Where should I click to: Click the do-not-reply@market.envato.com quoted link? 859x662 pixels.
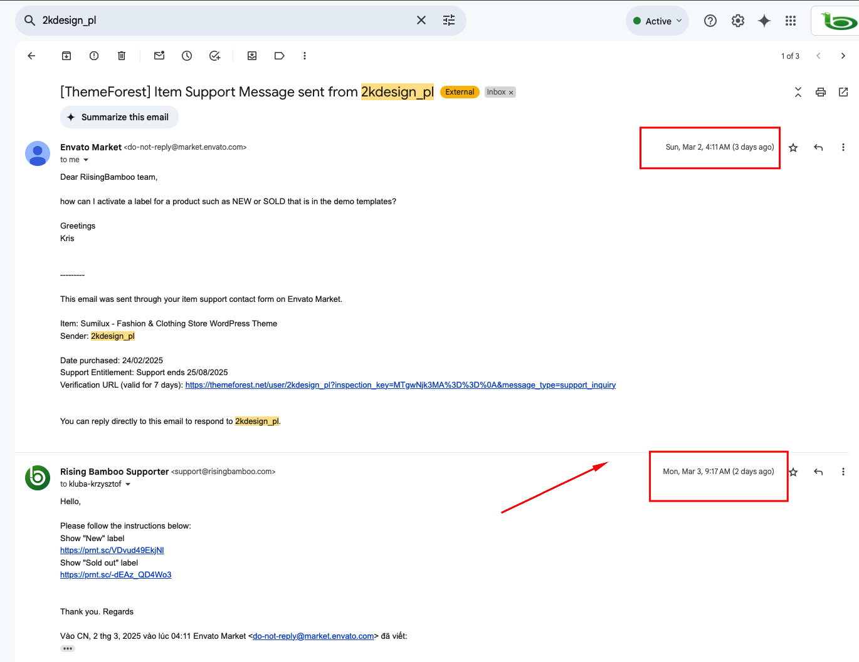pos(314,636)
